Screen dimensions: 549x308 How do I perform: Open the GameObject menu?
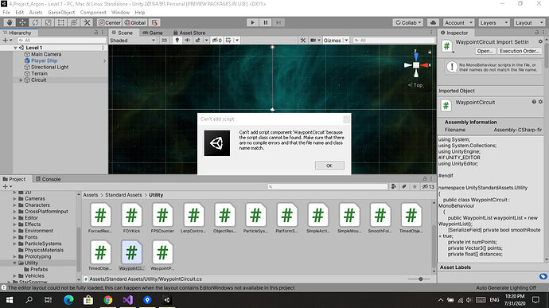[61, 12]
